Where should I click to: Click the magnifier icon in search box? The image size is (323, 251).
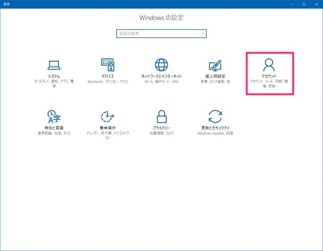pyautogui.click(x=203, y=34)
